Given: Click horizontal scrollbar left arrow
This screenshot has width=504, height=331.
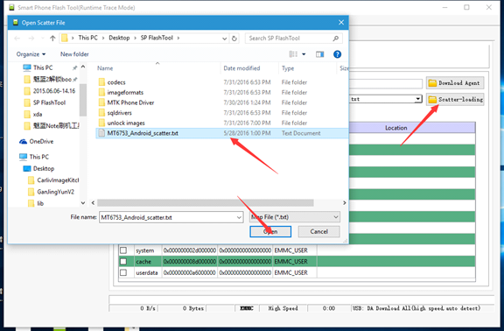Looking at the screenshot, I should pos(93,203).
